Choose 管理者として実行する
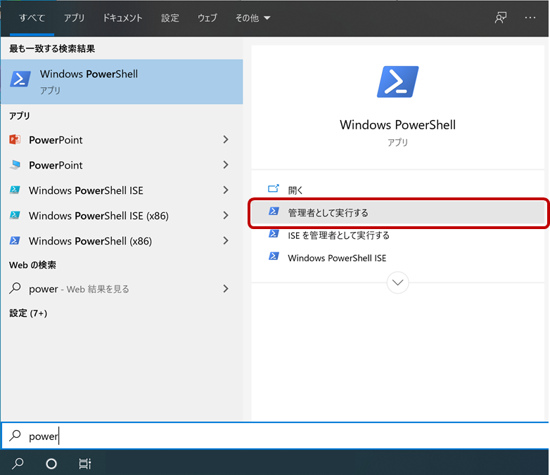Image resolution: width=550 pixels, height=475 pixels. tap(397, 212)
